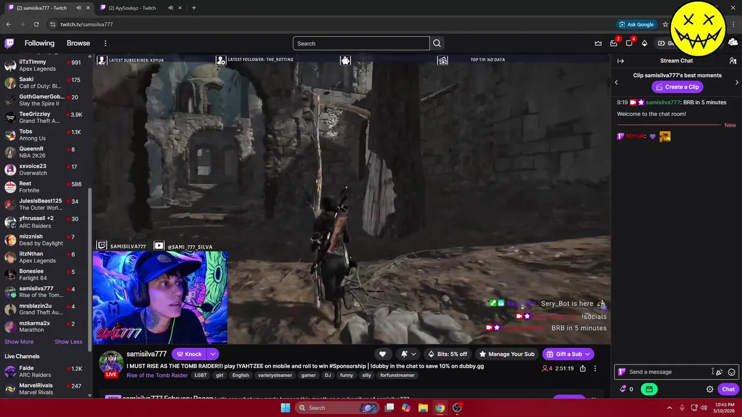Open the Prime loot crown icon
Screen dimensions: 742x417
[x=598, y=43]
